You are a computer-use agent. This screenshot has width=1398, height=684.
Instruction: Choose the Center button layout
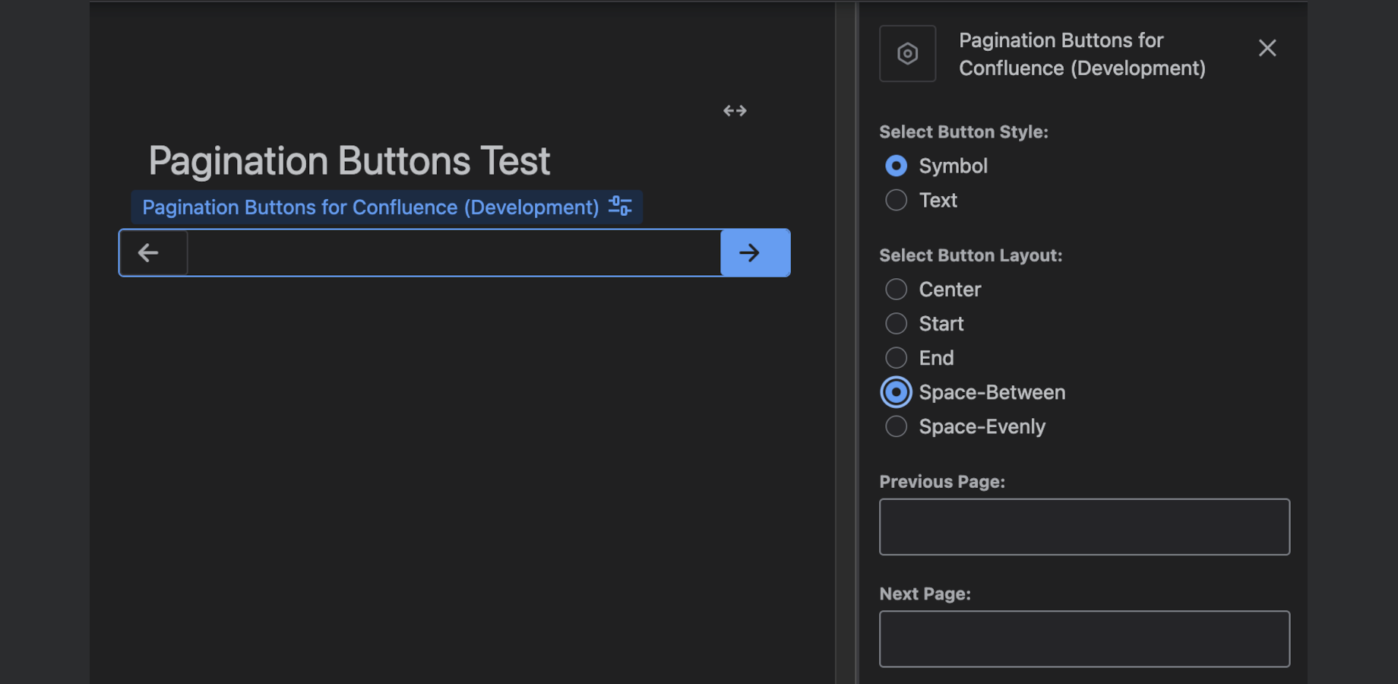point(897,290)
